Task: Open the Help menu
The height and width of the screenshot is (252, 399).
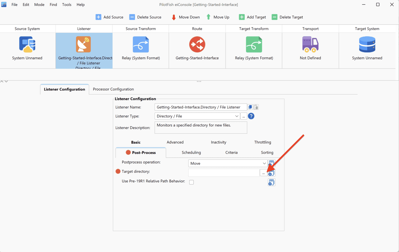Action: [x=80, y=5]
